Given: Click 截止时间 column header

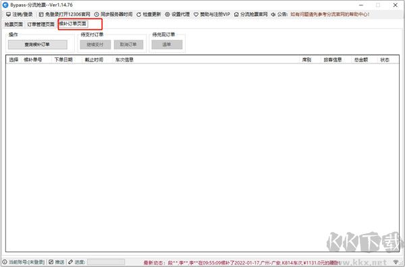Looking at the screenshot, I should pos(94,59).
